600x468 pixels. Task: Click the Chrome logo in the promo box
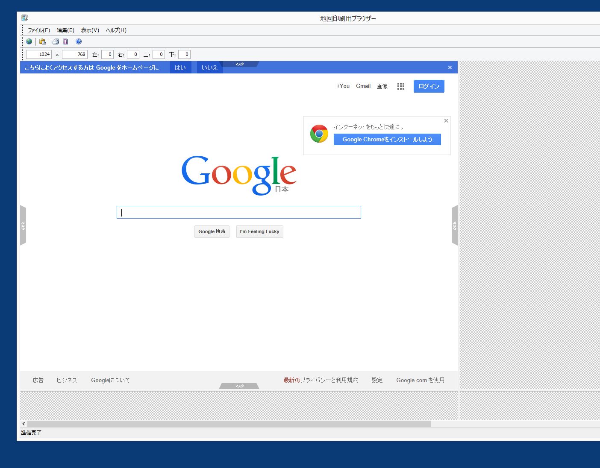319,134
